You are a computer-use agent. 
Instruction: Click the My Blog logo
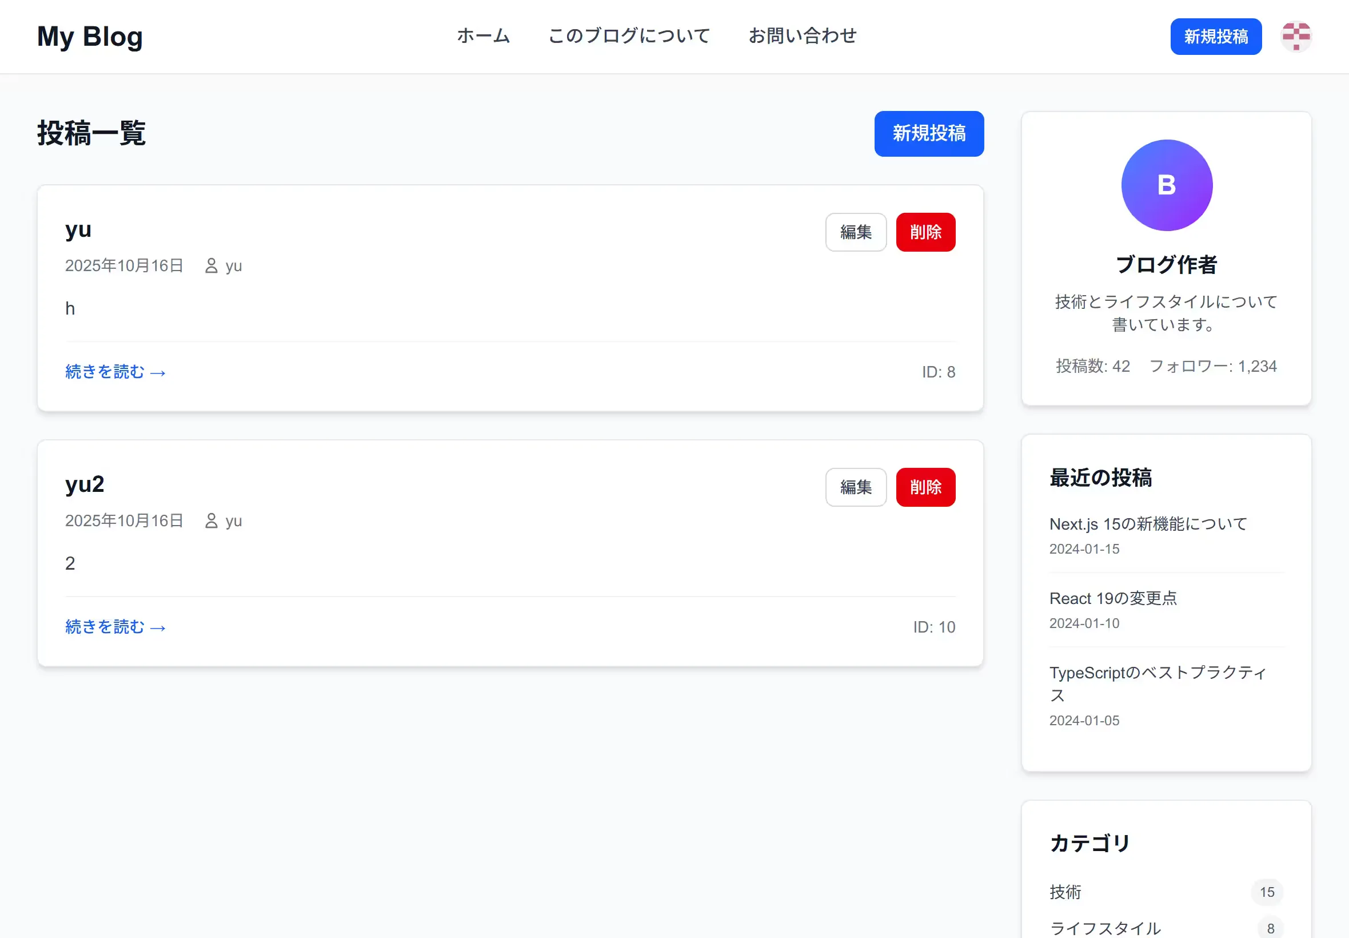89,36
